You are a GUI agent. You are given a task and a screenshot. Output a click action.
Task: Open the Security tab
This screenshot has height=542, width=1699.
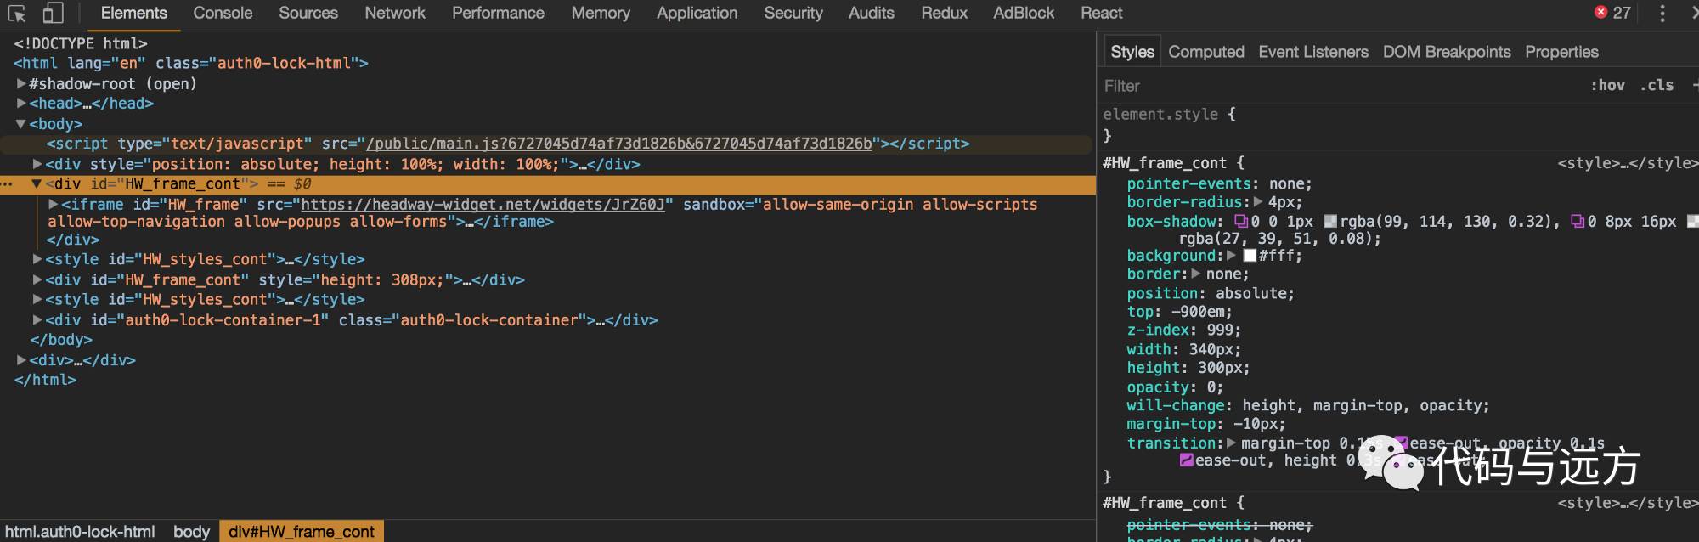pyautogui.click(x=793, y=13)
